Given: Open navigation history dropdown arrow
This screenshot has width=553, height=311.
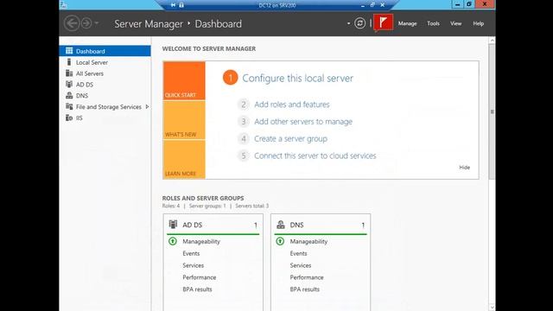Looking at the screenshot, I should pos(96,23).
